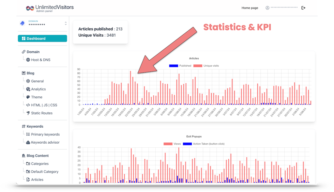Viewport: 334px width, 192px height.
Task: Open the Theme palette item
Action: [x=34, y=97]
